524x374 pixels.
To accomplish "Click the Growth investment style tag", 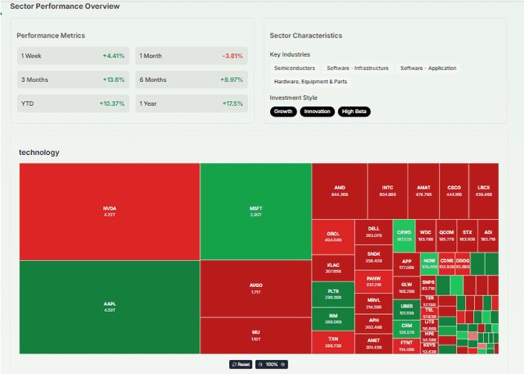I will click(x=283, y=112).
